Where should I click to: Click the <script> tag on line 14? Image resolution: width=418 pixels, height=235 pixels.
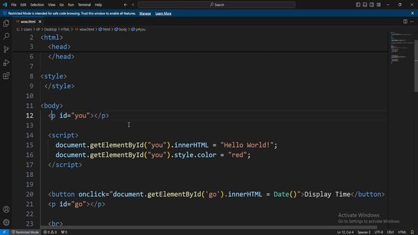tap(63, 135)
